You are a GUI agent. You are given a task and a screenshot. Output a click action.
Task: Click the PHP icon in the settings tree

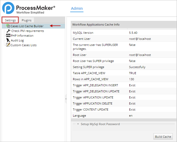coord(8,36)
